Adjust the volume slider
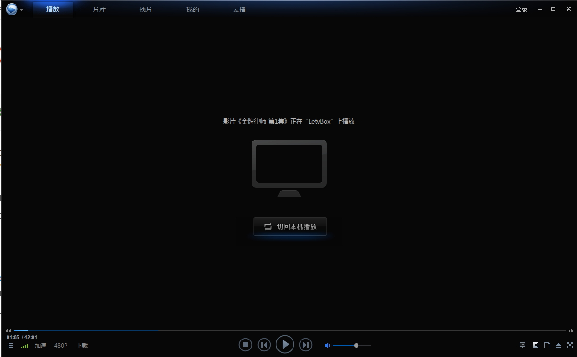This screenshot has width=577, height=357. [352, 346]
